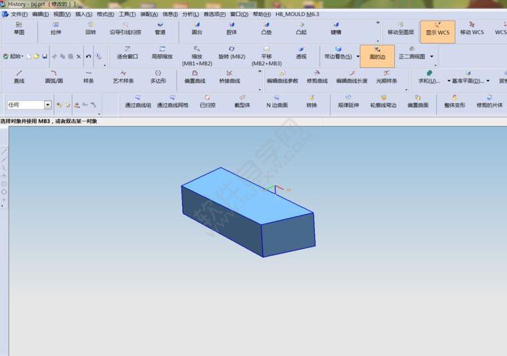Activate the 拉伸 extrude tool

point(55,29)
